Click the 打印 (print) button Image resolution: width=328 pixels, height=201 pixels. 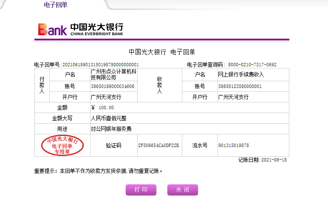141,190
